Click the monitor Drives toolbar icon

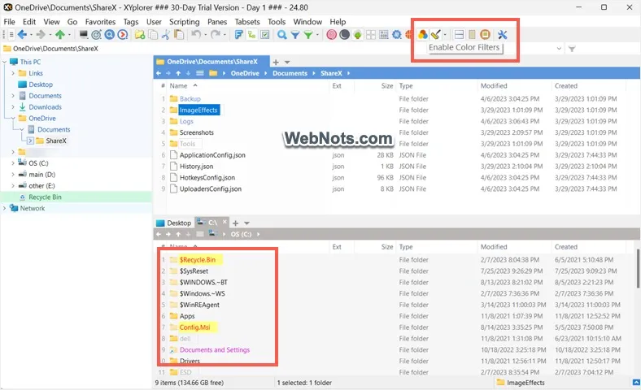pyautogui.click(x=84, y=35)
